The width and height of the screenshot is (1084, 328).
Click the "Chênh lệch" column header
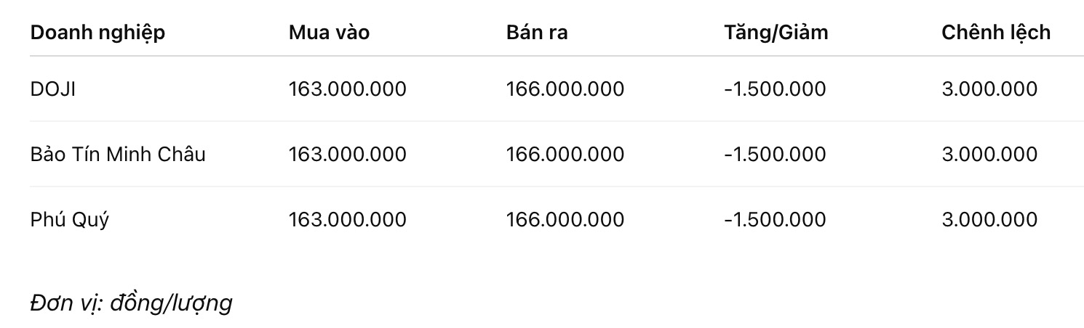click(x=995, y=33)
